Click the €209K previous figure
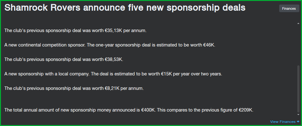This screenshot has width=302, height=126. coord(245,110)
